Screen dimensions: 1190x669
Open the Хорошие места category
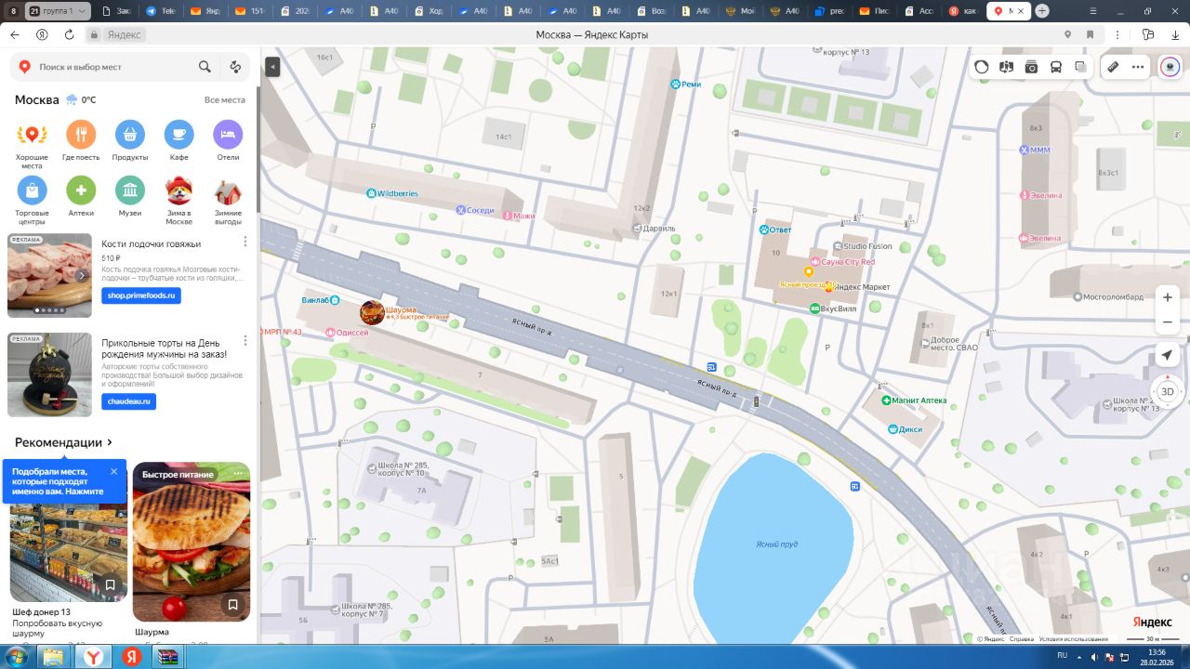tap(32, 145)
